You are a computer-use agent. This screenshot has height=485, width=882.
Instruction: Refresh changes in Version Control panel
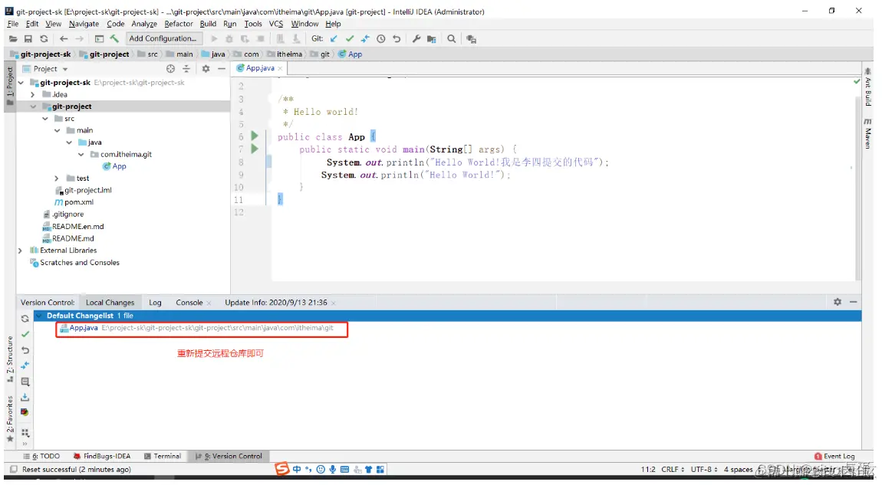tap(25, 318)
